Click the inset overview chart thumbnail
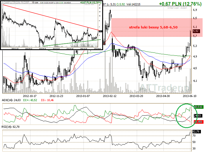This screenshot has height=153, width=205. tap(52, 25)
